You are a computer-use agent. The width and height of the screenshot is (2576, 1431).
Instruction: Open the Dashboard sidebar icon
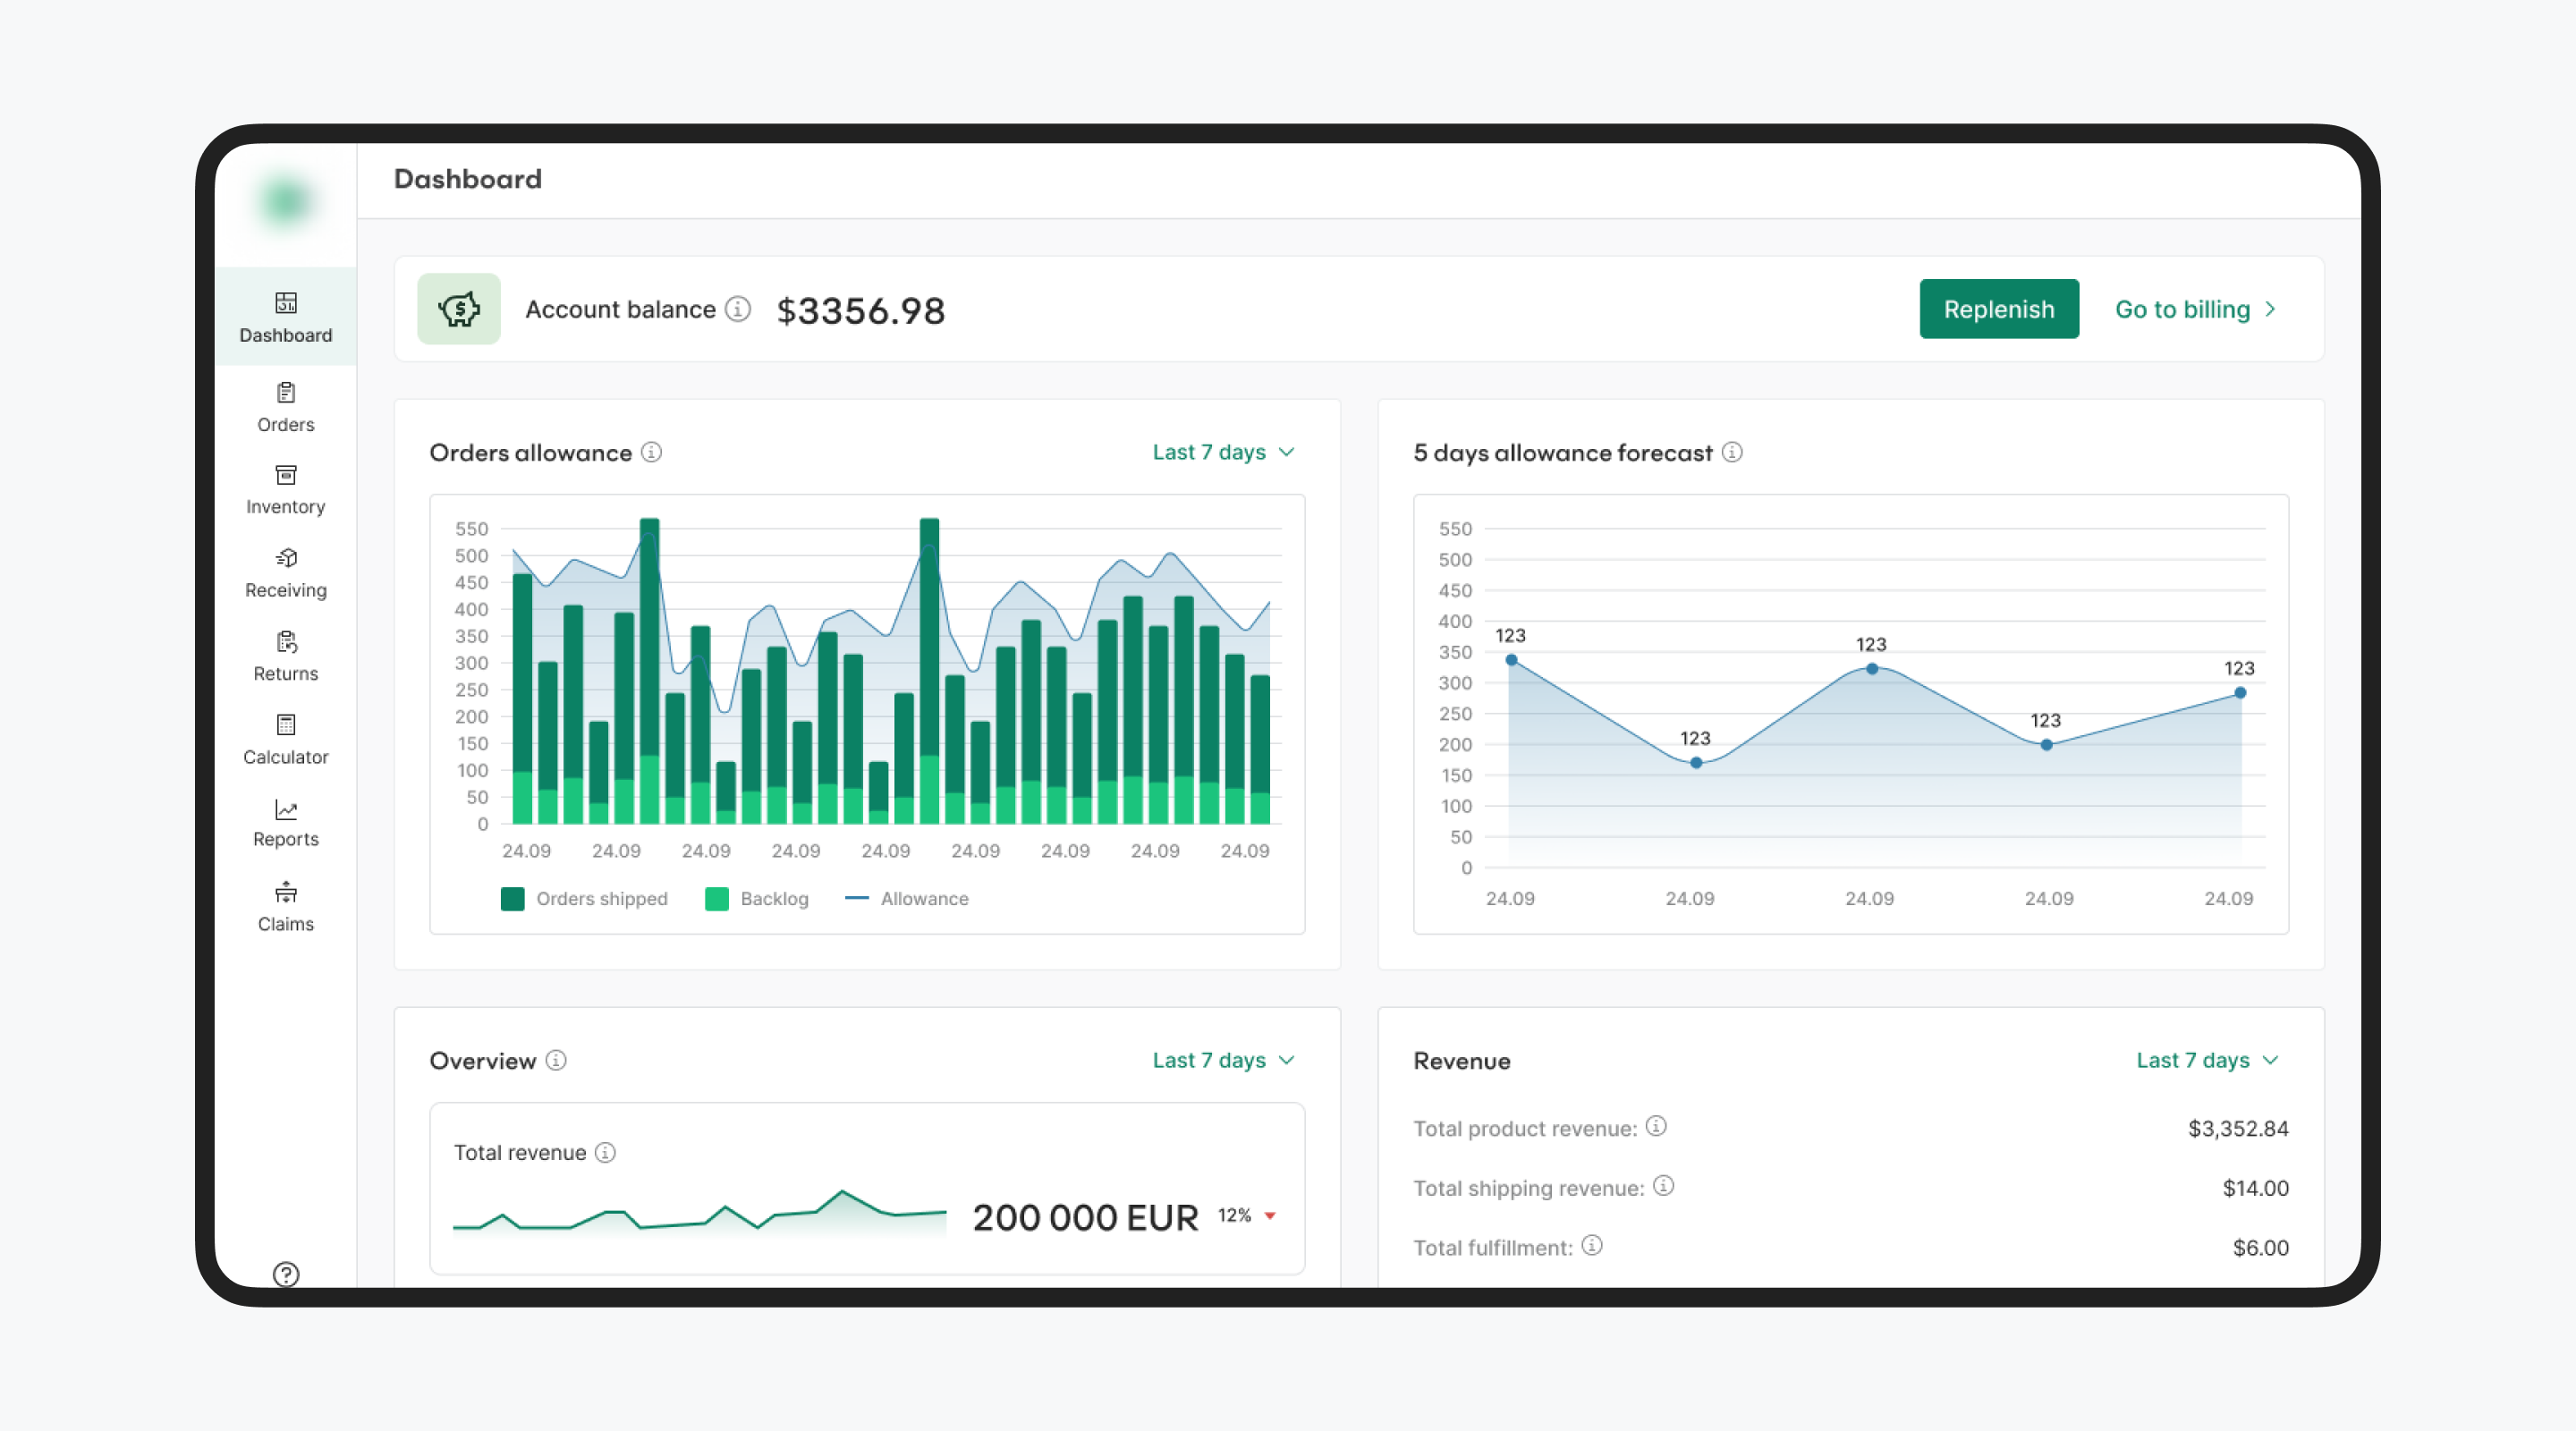286,303
